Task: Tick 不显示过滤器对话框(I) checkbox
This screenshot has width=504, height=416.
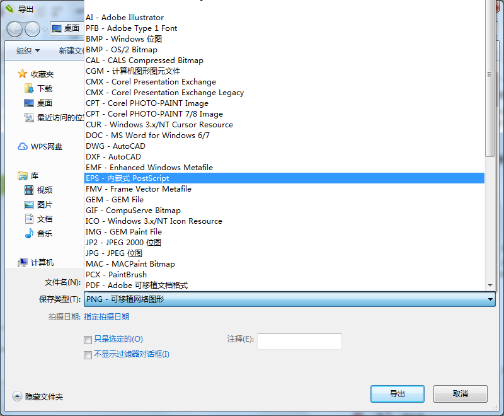Action: coord(88,355)
